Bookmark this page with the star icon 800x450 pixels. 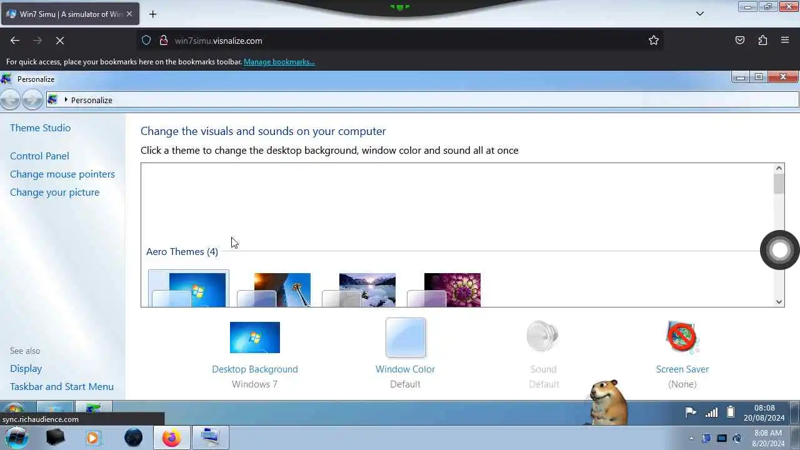(654, 40)
